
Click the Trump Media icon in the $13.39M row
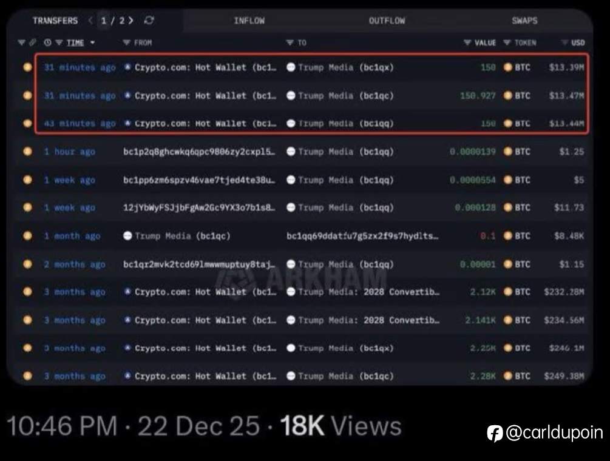pyautogui.click(x=291, y=67)
